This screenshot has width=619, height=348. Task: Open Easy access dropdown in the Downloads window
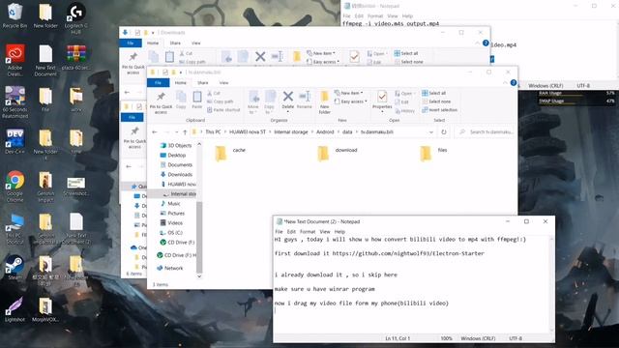[x=323, y=62]
